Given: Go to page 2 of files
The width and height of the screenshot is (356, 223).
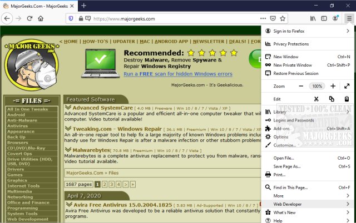Looking at the screenshot, I should (x=105, y=184).
